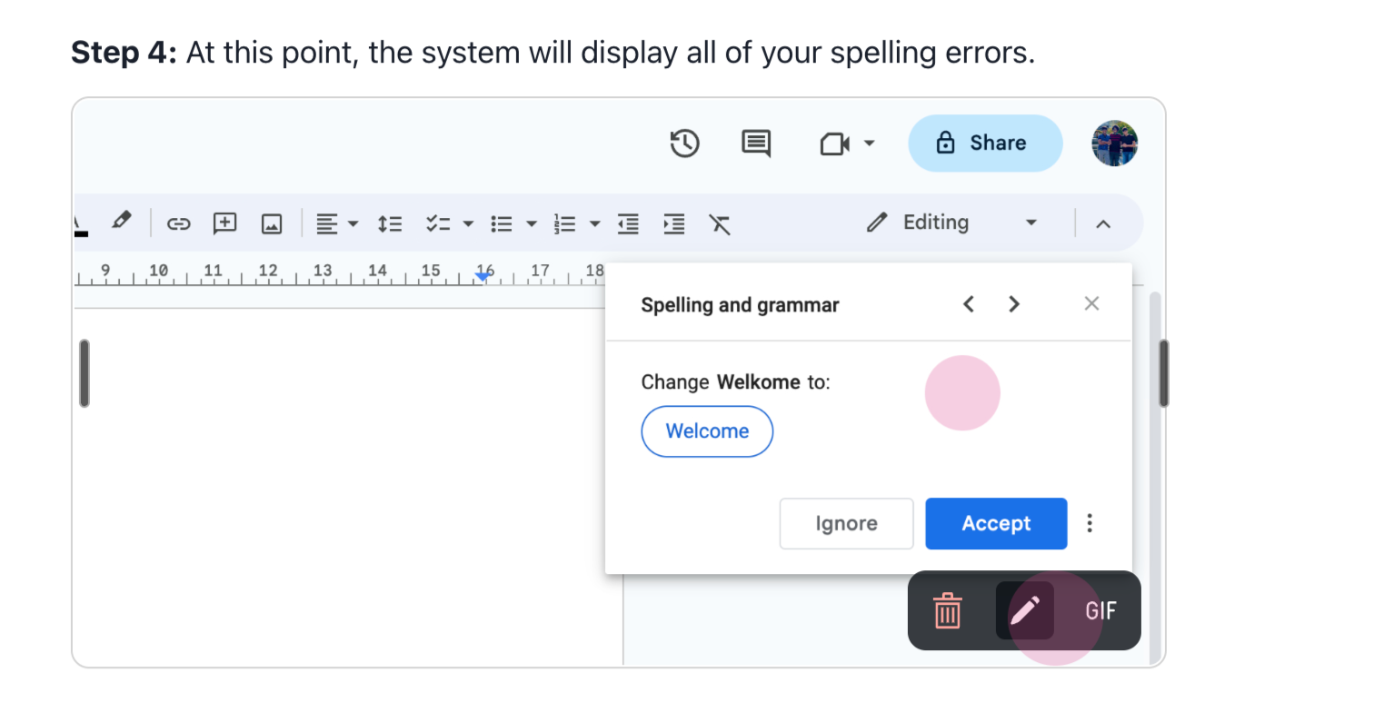The width and height of the screenshot is (1374, 712).
Task: Increase the indent
Action: coord(673,223)
